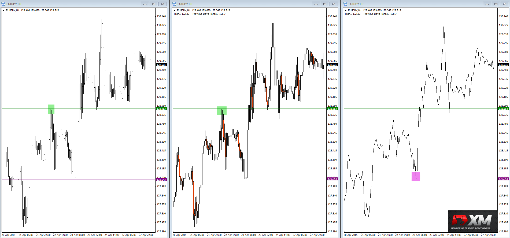Click the middle EURJPY,H1 window chart icon

[x=174, y=4]
